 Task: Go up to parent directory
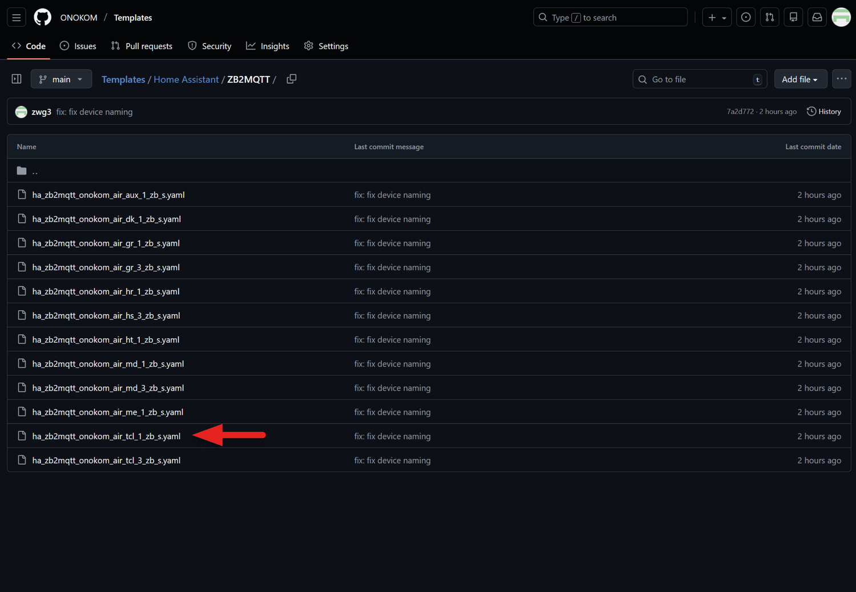[x=35, y=171]
